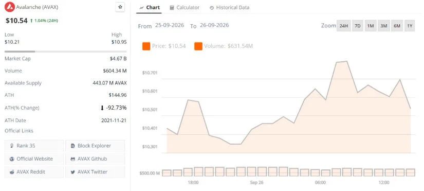Click the $10.301 y-axis label
This screenshot has height=191, width=424.
[x=150, y=147]
